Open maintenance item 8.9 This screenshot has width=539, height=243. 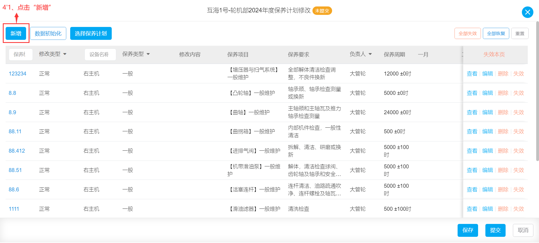[x=12, y=112]
